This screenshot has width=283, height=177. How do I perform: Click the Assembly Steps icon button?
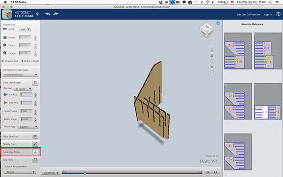(35, 152)
